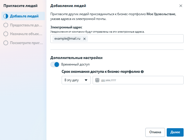The height and width of the screenshot is (140, 187).
Task: Remove the example@mail.ru chip with its x
Action: click(84, 39)
